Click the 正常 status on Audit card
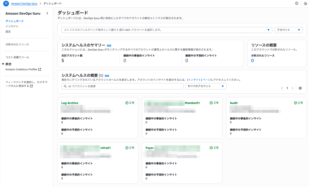 click(x=298, y=103)
